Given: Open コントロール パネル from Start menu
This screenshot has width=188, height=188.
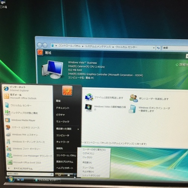Looking at the screenshot, I should (x=66, y=155).
